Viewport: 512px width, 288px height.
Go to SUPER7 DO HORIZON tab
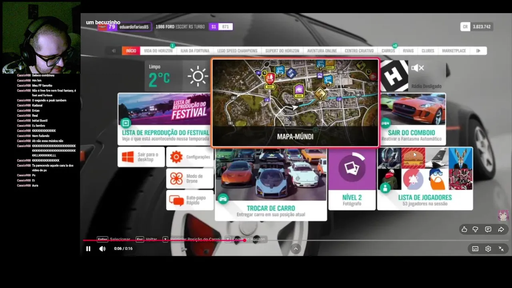(x=282, y=51)
